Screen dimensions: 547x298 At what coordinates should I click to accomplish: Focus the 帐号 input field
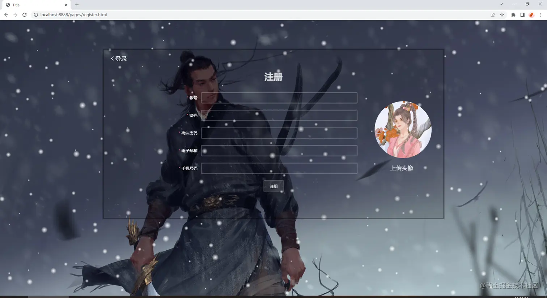click(279, 98)
